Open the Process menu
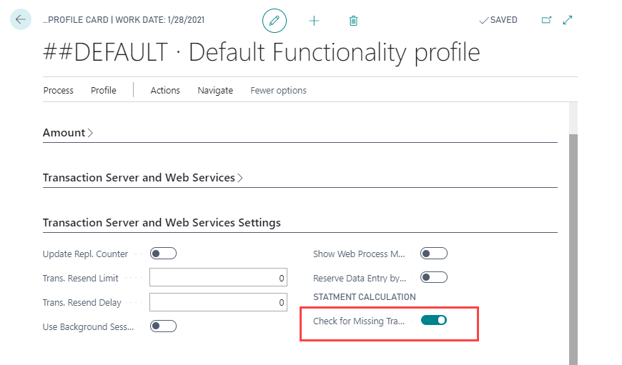The height and width of the screenshot is (365, 622). [x=58, y=91]
